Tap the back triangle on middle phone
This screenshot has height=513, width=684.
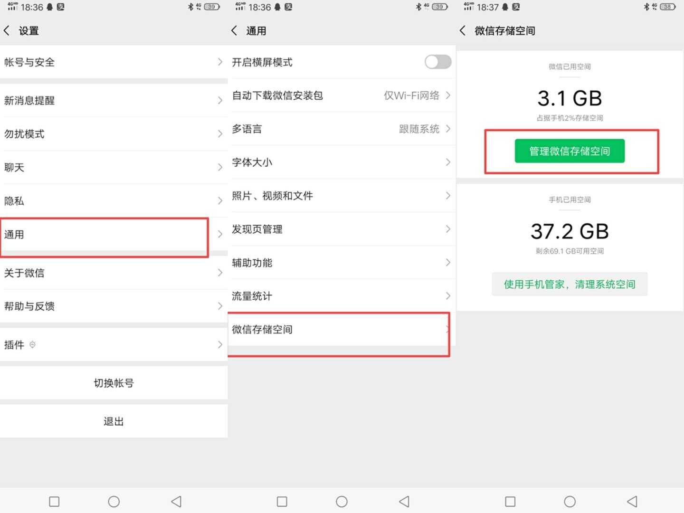(404, 501)
